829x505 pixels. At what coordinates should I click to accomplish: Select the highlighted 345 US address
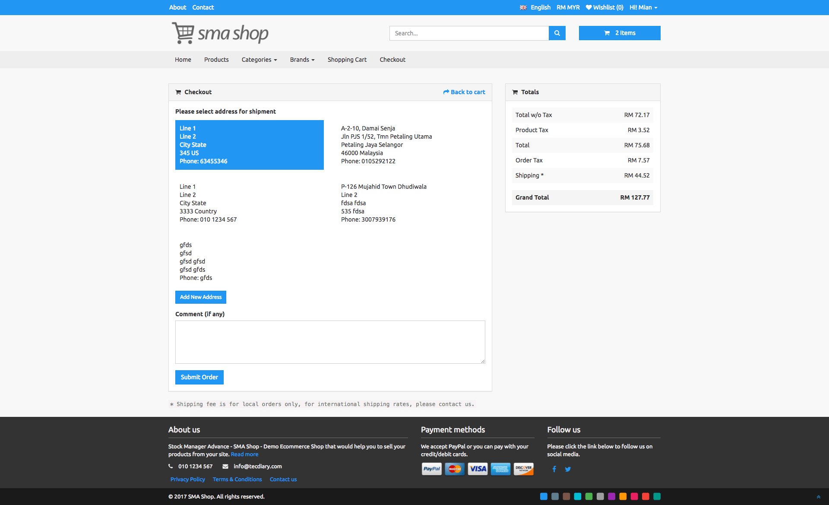[x=250, y=145]
